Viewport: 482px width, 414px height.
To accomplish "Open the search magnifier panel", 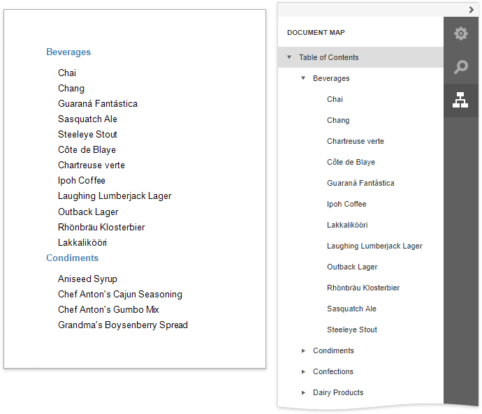I will click(x=460, y=67).
